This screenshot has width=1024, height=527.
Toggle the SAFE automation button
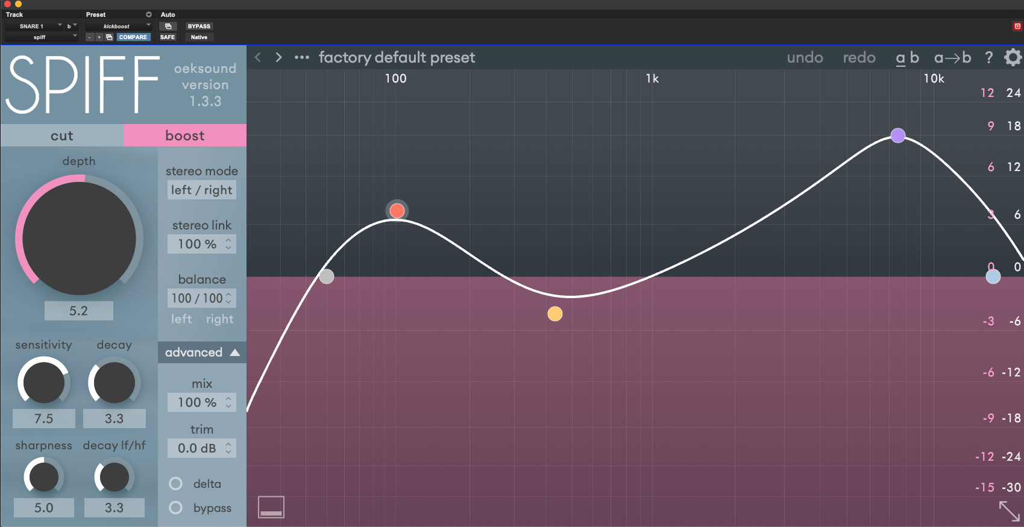(168, 37)
